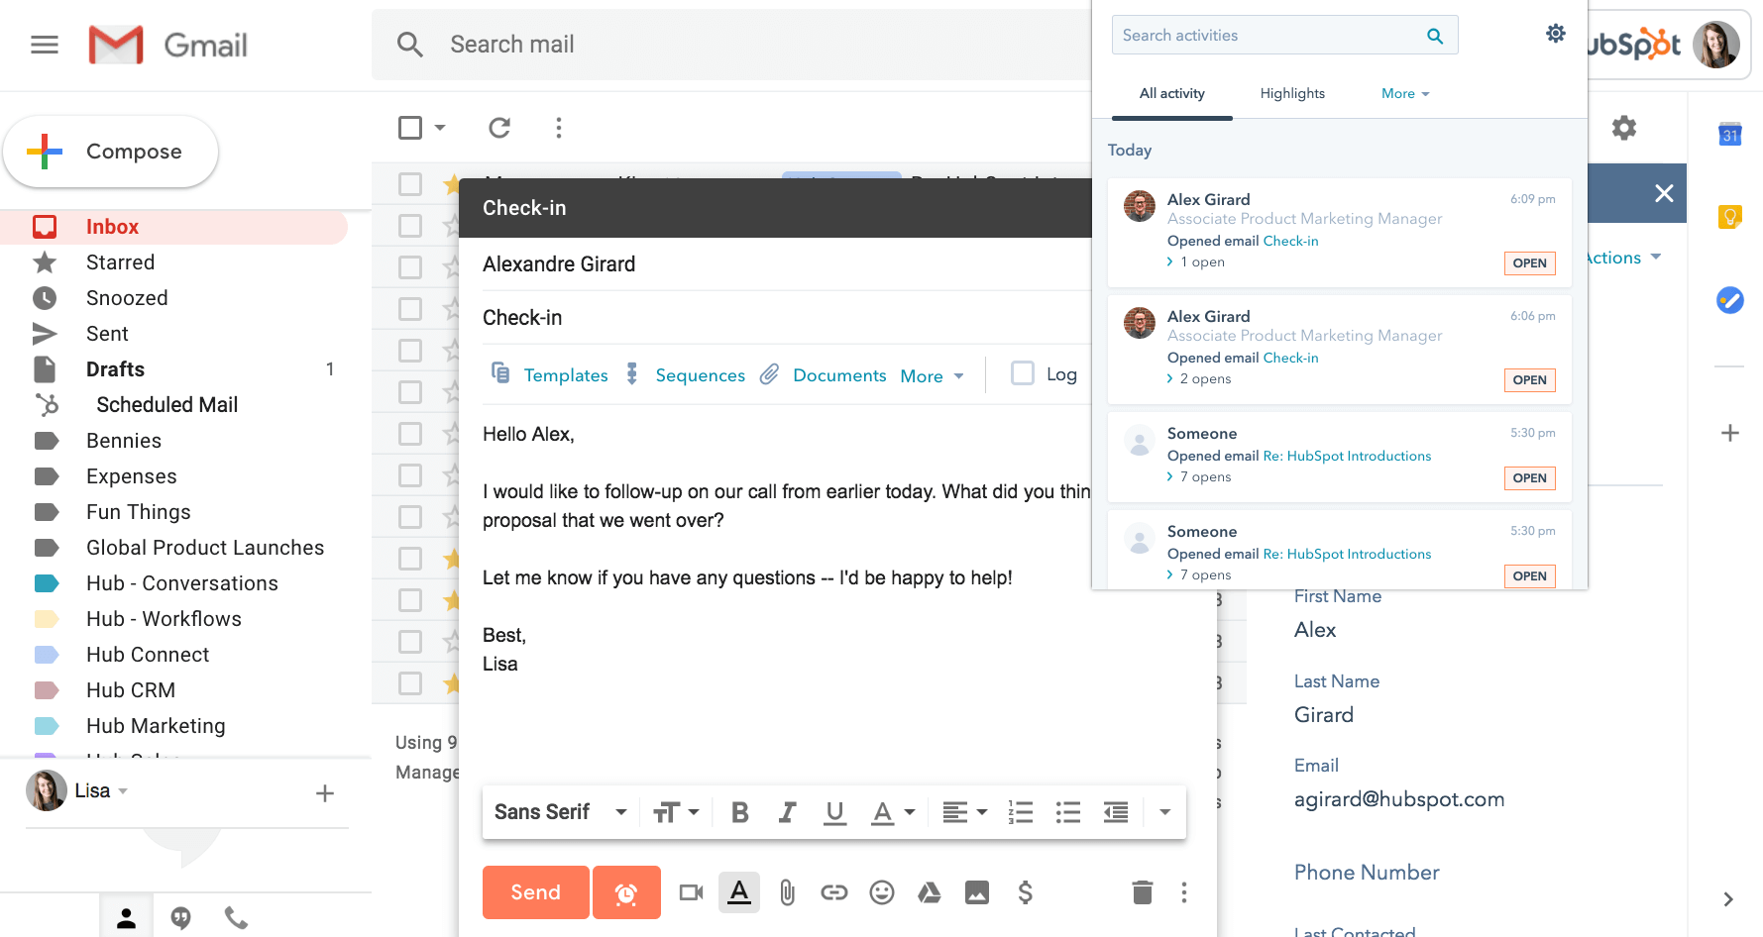The image size is (1763, 937).
Task: Switch to the Highlights tab in activity feed
Action: pyautogui.click(x=1292, y=92)
